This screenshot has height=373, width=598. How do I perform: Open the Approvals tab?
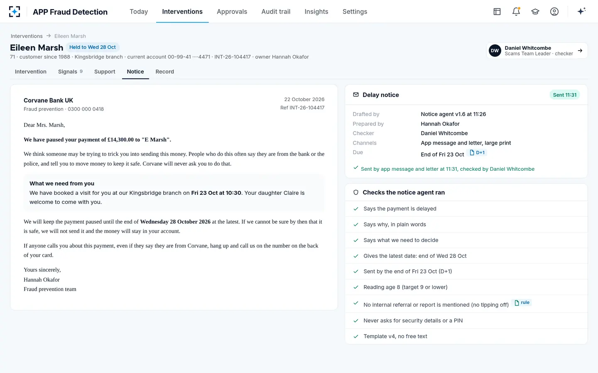(232, 12)
